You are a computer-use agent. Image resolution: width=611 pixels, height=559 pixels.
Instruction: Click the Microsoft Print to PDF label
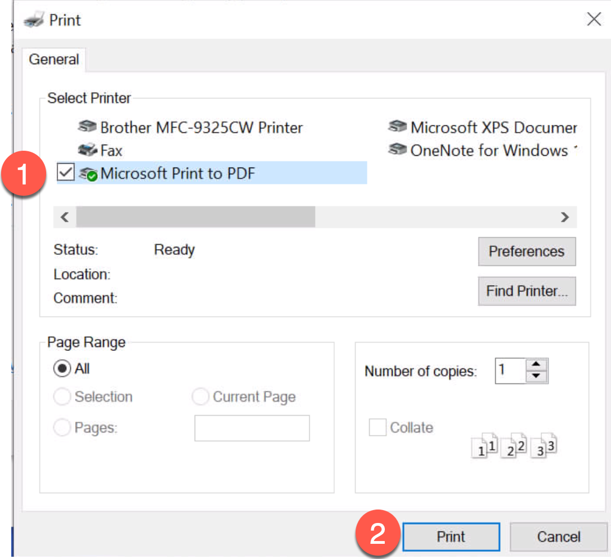(178, 174)
